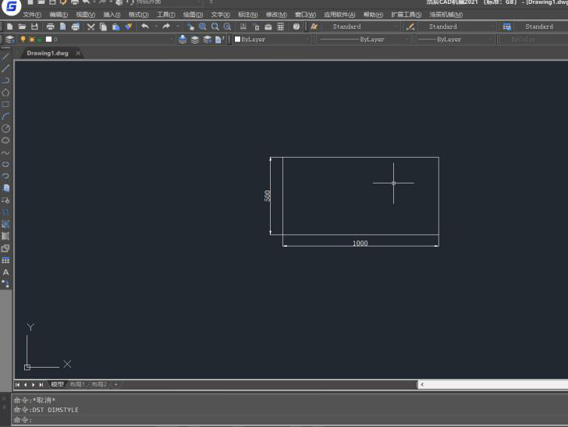Click the New file icon in toolbar
Image resolution: width=568 pixels, height=427 pixels.
pos(10,27)
